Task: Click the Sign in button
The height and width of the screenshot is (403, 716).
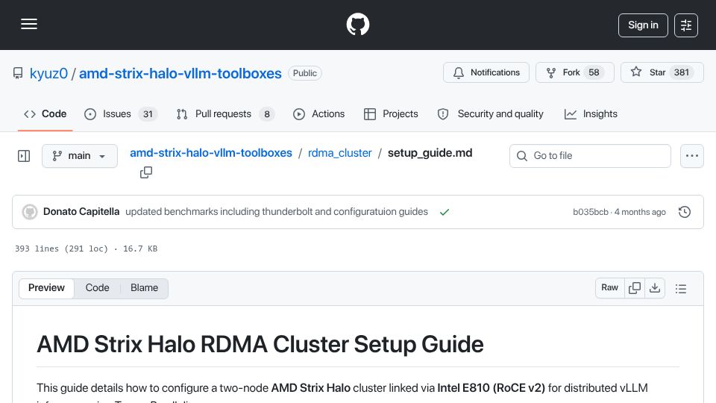Action: pyautogui.click(x=643, y=25)
